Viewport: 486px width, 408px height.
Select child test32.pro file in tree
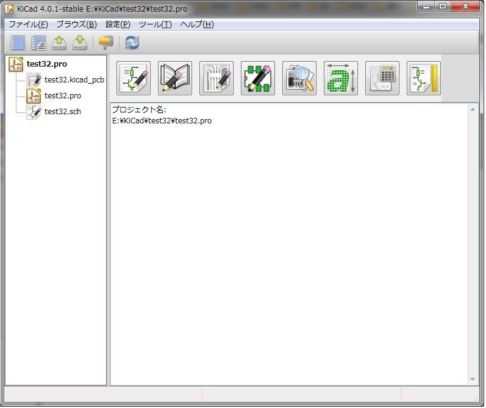pyautogui.click(x=63, y=96)
